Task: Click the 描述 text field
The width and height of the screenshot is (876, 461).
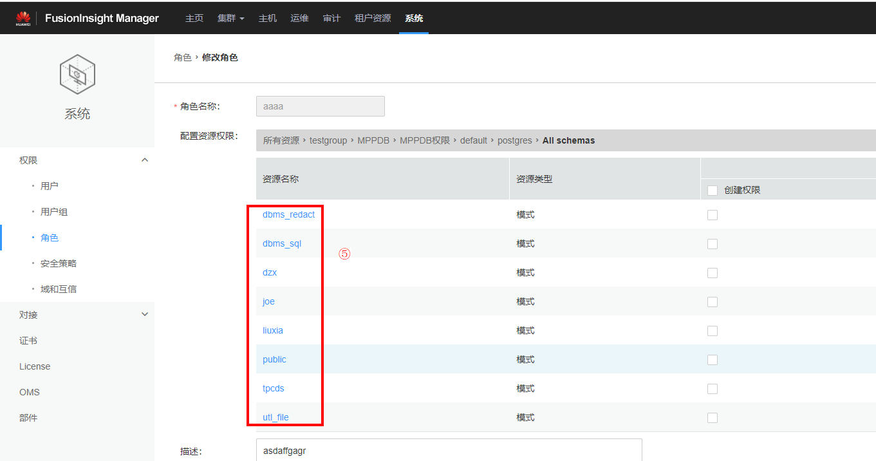Action: pyautogui.click(x=449, y=450)
